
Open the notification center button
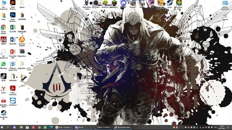[228, 127]
